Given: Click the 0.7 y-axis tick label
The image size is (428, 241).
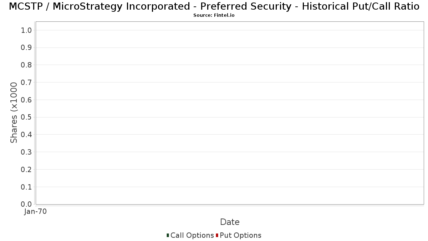Looking at the screenshot, I should [x=26, y=82].
